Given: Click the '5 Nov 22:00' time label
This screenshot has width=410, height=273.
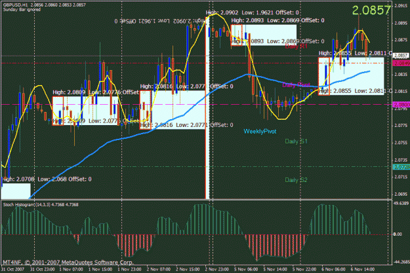Looking at the screenshot, I should click(x=304, y=269).
